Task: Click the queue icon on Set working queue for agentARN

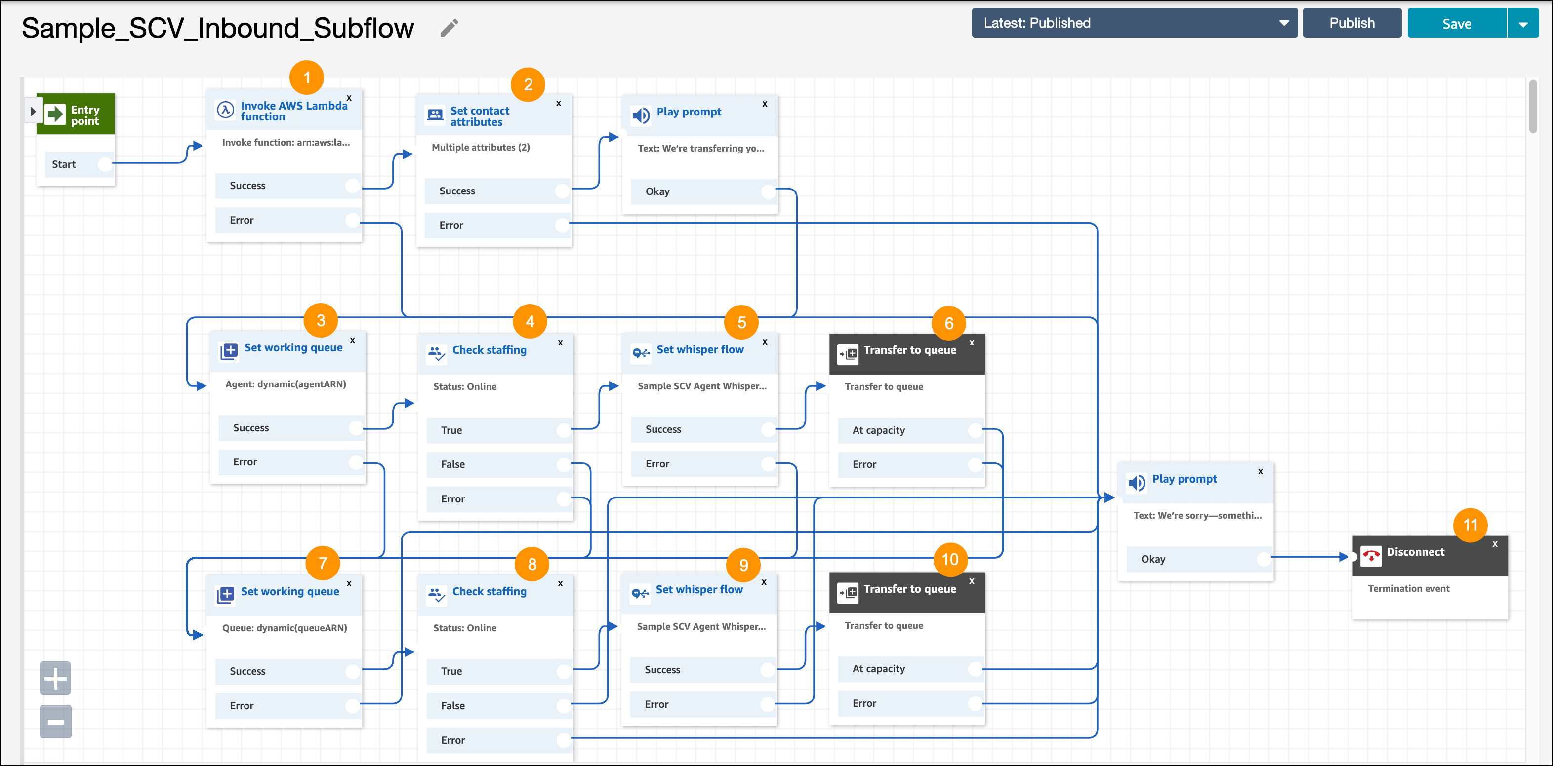Action: pyautogui.click(x=229, y=351)
